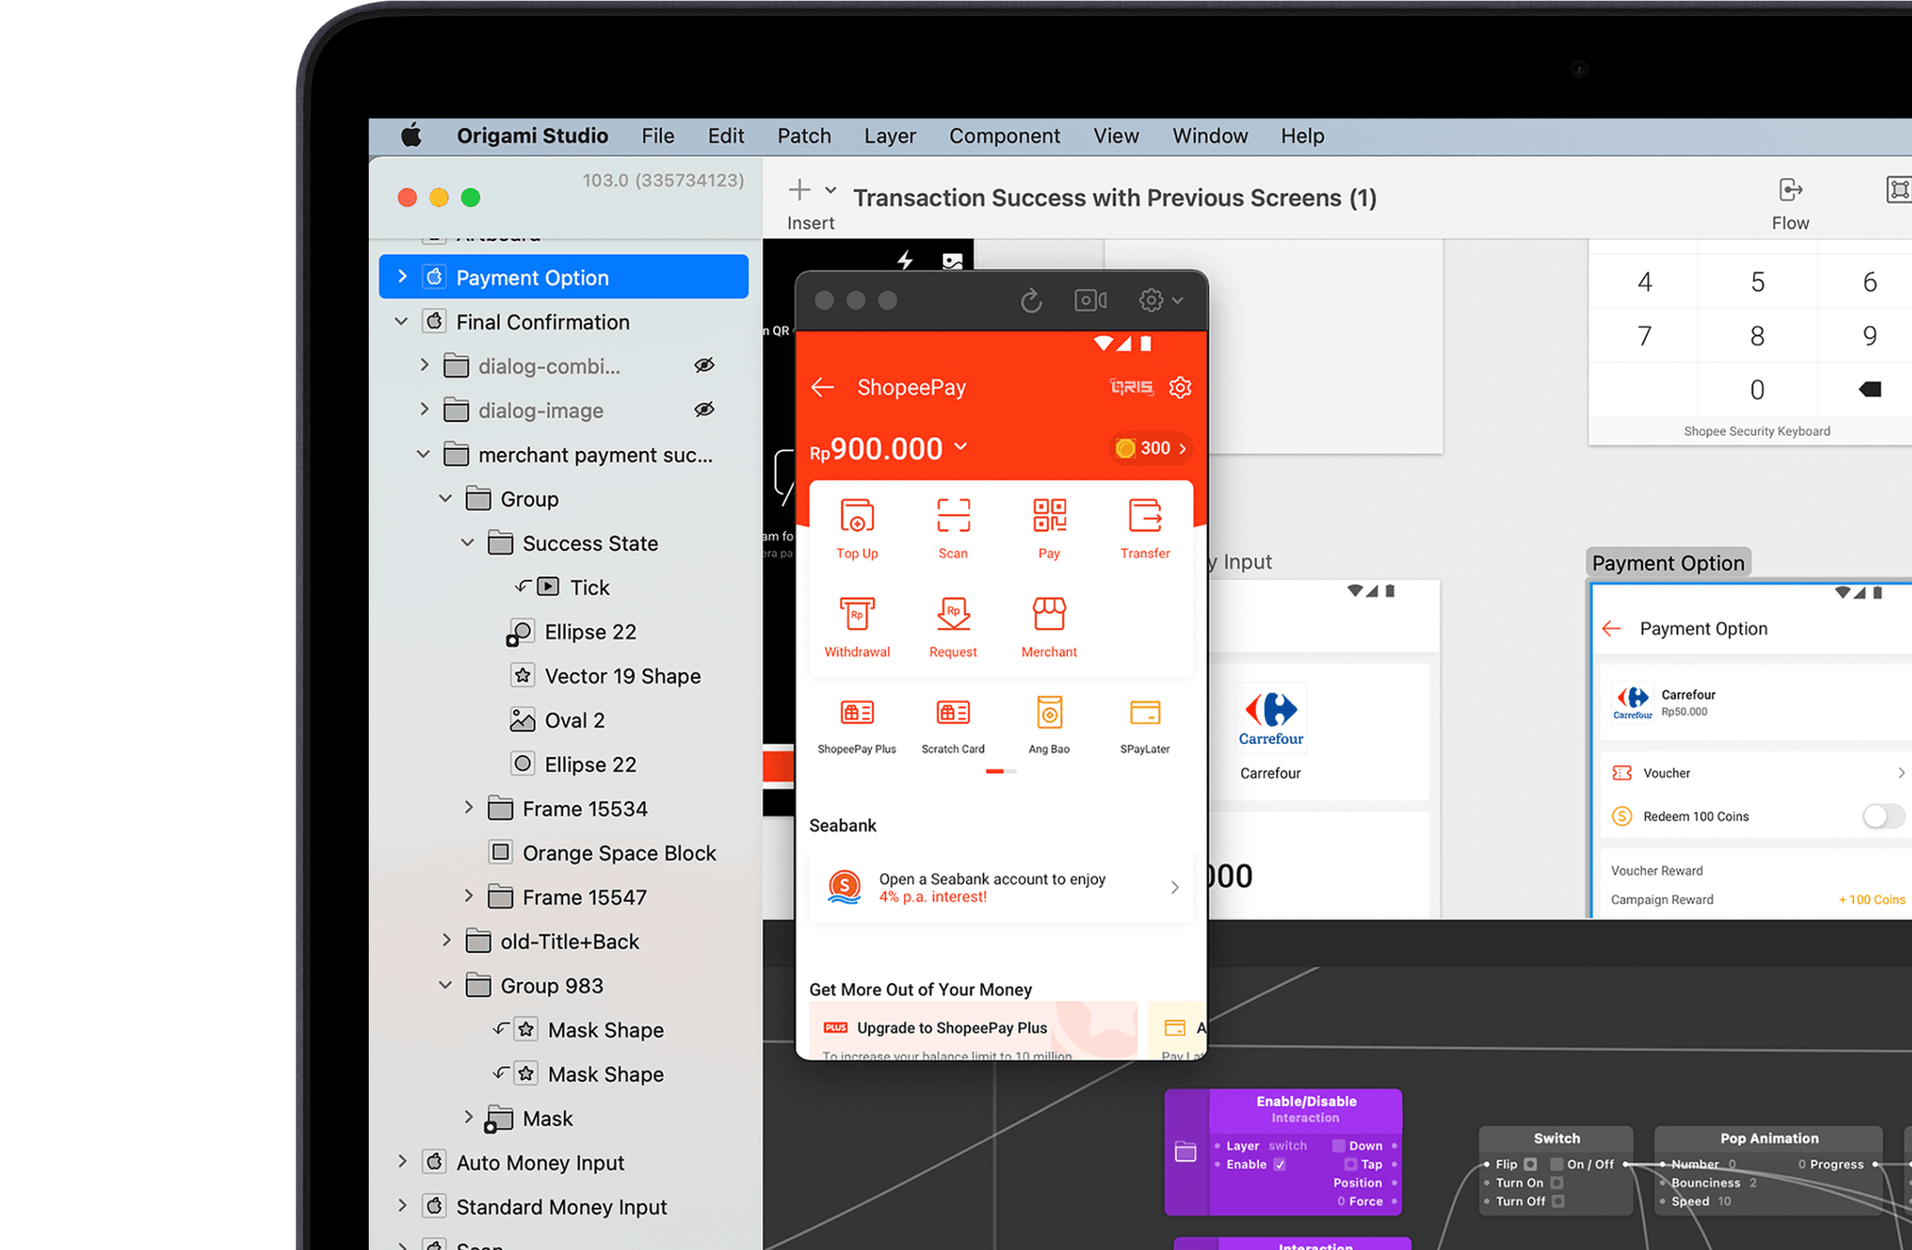This screenshot has height=1250, width=1912.
Task: Open the Edit menu
Action: point(725,136)
